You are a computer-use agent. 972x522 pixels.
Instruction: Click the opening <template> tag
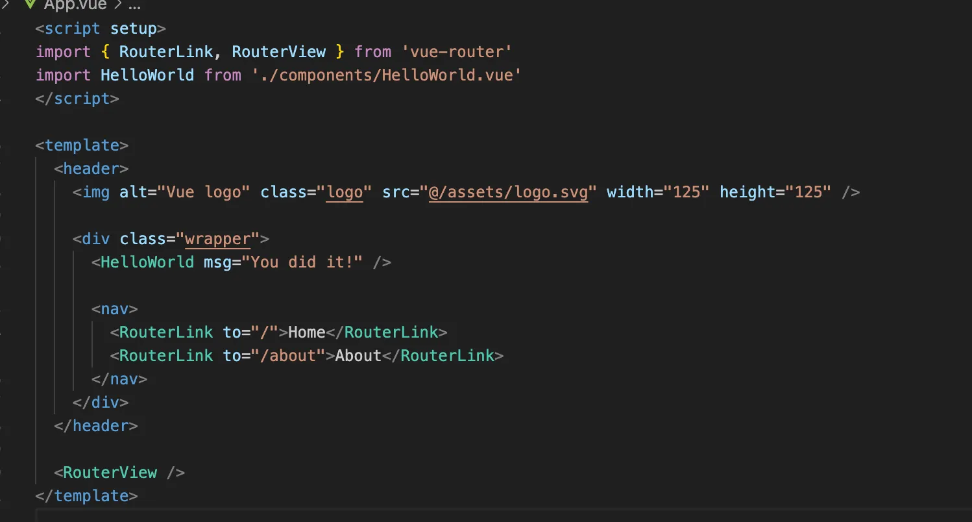[82, 145]
